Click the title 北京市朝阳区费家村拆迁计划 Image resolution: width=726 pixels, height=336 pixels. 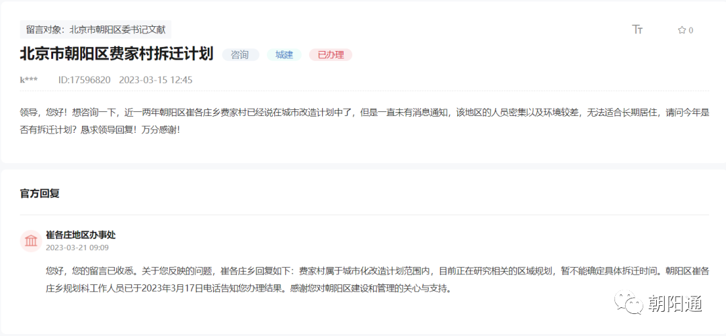pos(116,54)
